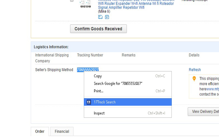Click the router product thumbnail image

click(x=85, y=5)
